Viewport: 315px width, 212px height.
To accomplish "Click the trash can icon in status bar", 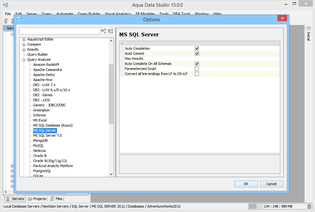I will (309, 206).
